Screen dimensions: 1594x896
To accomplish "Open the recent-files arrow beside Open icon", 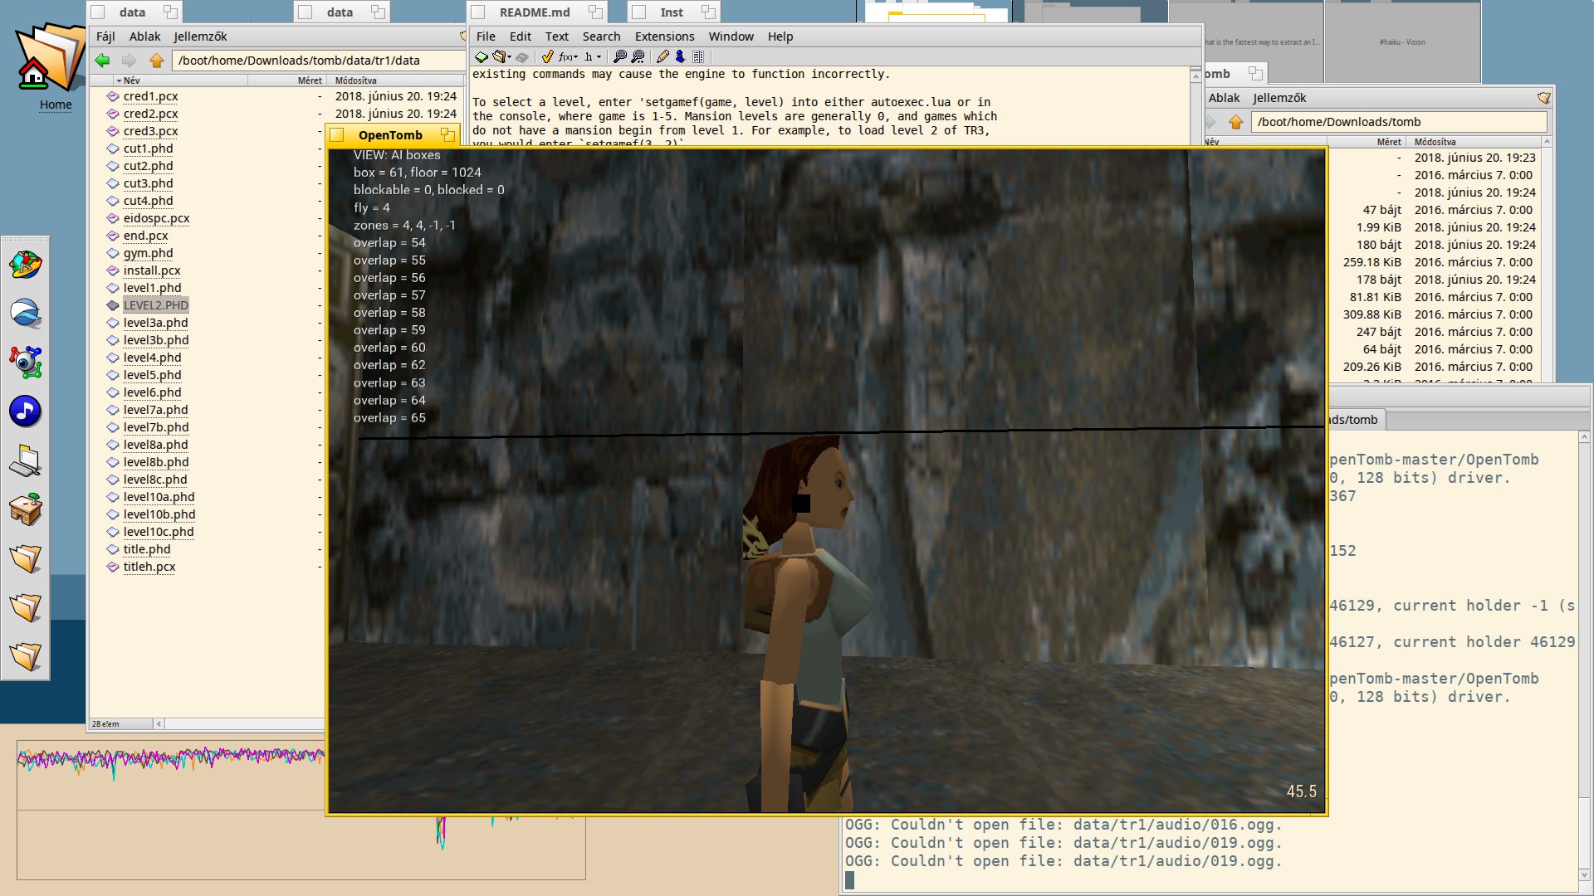I will [509, 57].
